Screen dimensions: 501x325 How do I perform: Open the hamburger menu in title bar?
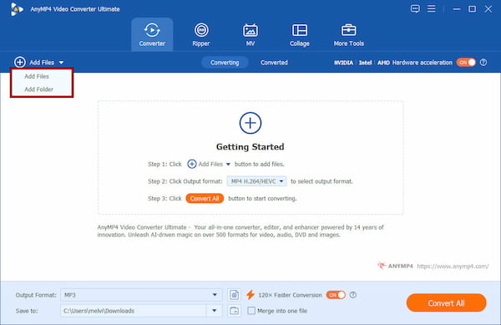point(432,8)
